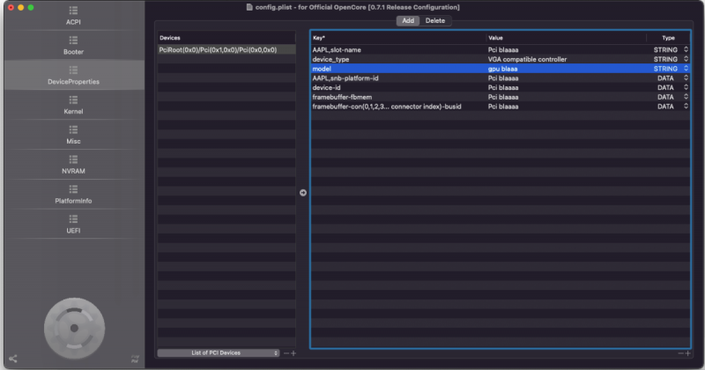
Task: Open the Kernel section in sidebar
Action: click(73, 105)
